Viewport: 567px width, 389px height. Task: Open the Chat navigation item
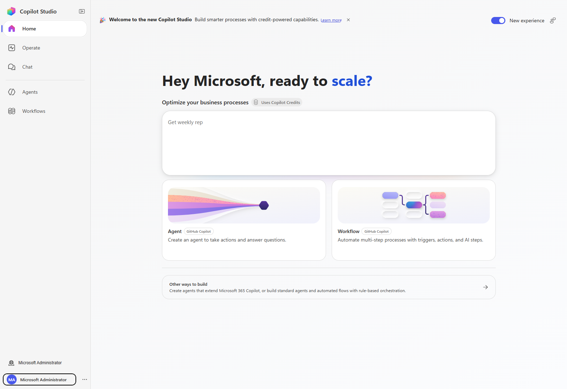tap(45, 67)
